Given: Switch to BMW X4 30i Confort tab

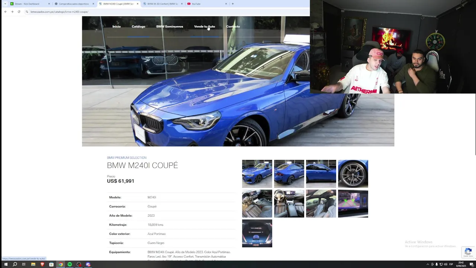Looking at the screenshot, I should click(163, 4).
